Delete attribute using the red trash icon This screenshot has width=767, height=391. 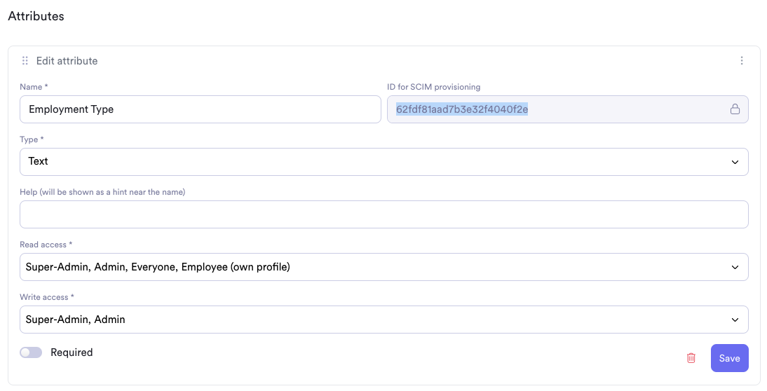tap(691, 358)
